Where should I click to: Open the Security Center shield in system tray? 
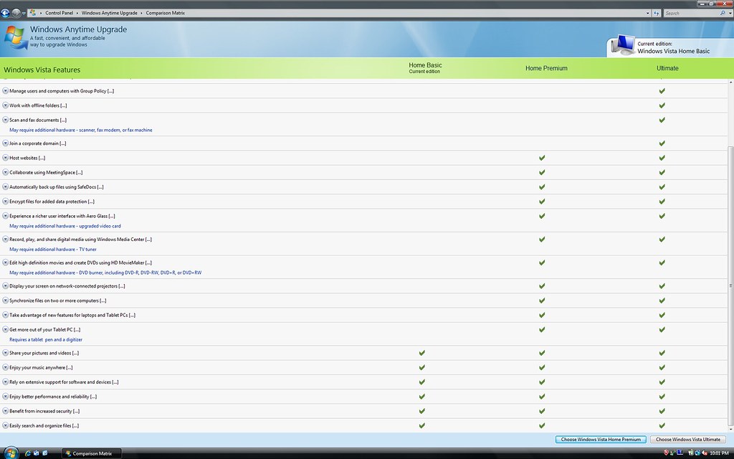[x=666, y=453]
